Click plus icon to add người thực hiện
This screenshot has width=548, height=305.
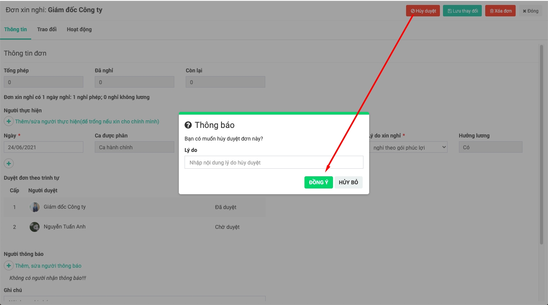click(9, 121)
